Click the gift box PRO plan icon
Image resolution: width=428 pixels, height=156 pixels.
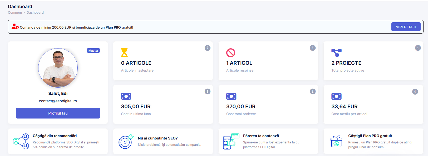click(x=336, y=142)
